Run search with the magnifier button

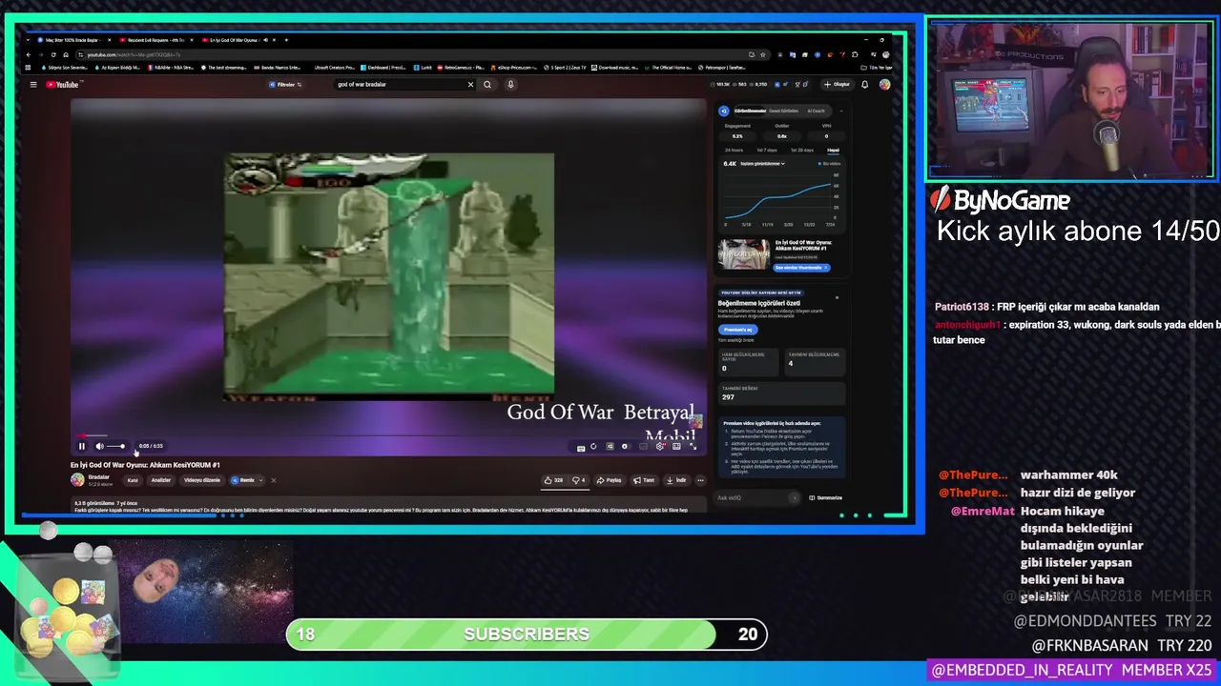(487, 85)
